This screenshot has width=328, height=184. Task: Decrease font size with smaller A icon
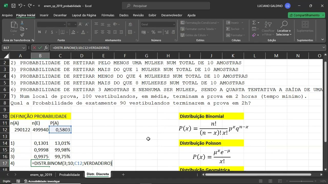87,24
